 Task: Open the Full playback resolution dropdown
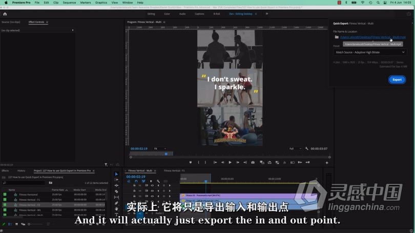[x=295, y=149]
